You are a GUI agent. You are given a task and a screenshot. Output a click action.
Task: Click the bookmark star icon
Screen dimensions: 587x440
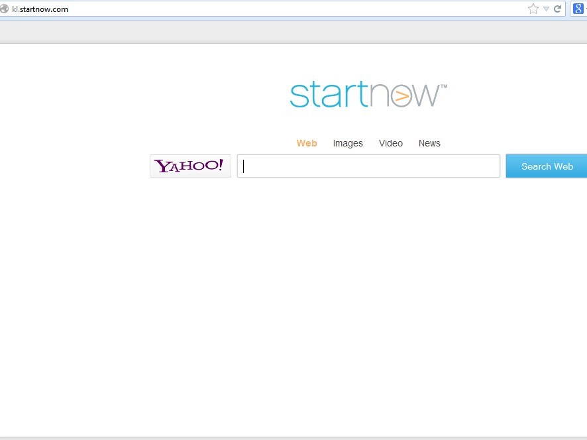point(533,9)
